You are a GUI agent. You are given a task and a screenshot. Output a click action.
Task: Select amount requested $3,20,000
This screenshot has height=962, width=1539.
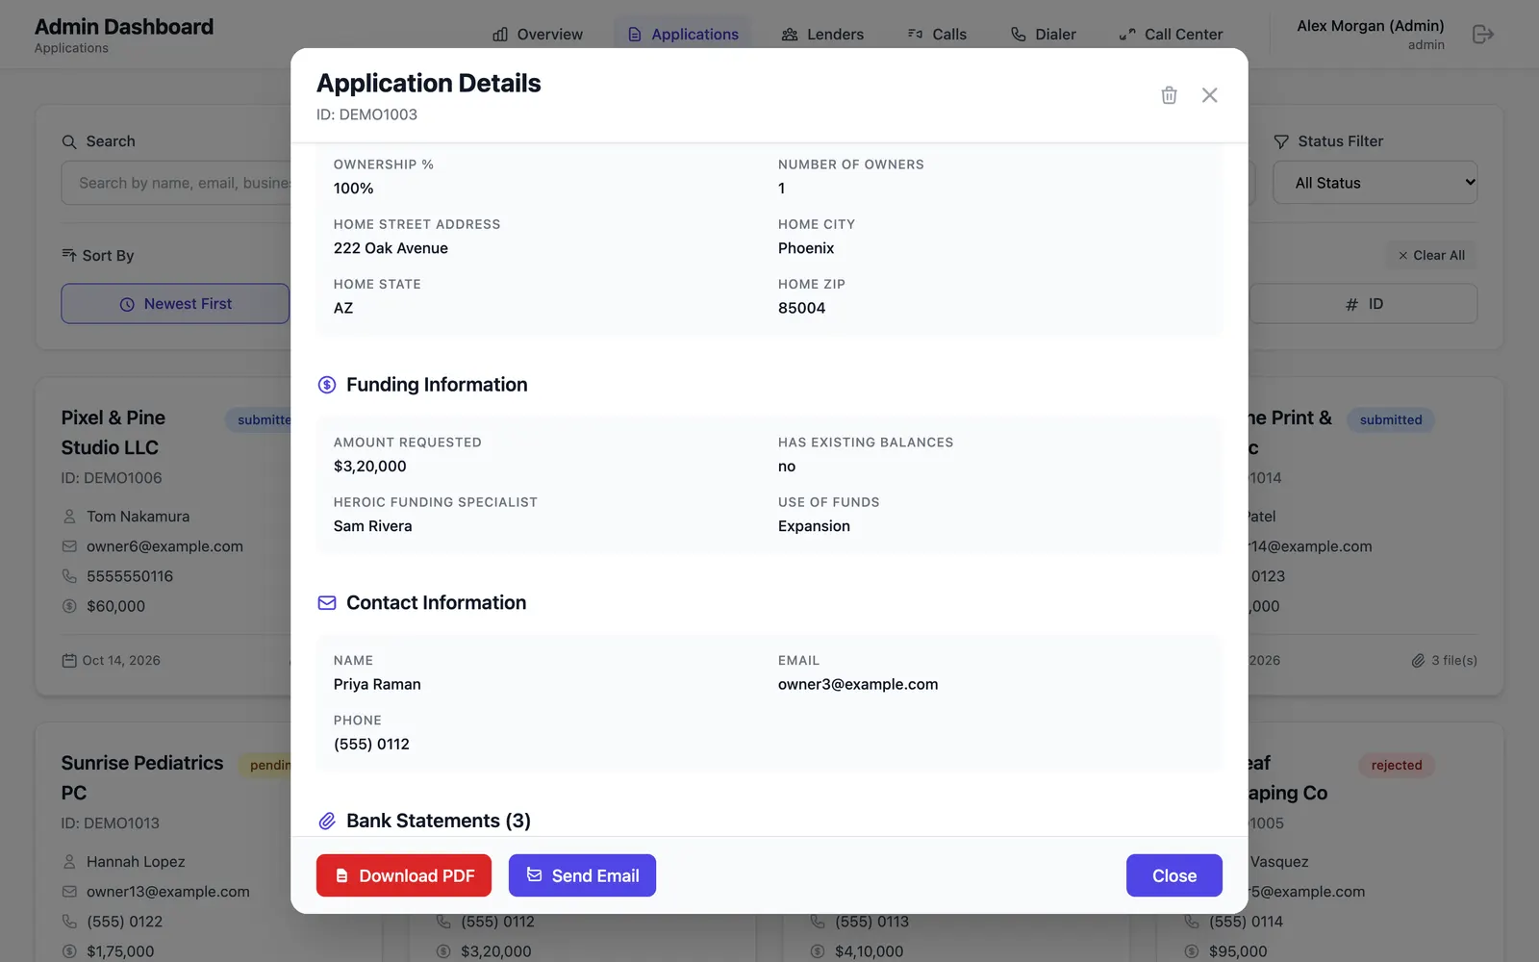coord(370,467)
